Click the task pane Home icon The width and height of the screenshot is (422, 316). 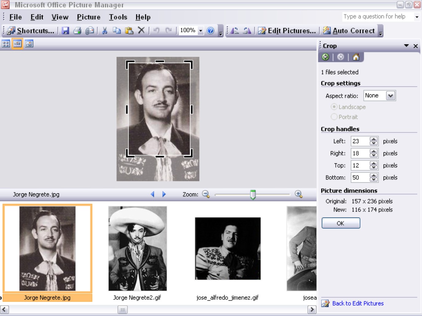click(356, 57)
